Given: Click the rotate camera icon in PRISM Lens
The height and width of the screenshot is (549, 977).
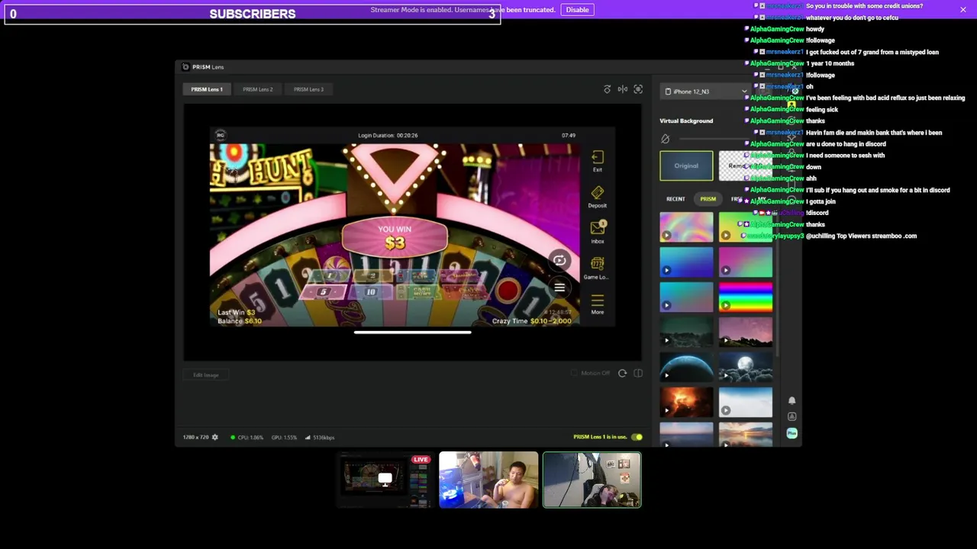Looking at the screenshot, I should 607,89.
